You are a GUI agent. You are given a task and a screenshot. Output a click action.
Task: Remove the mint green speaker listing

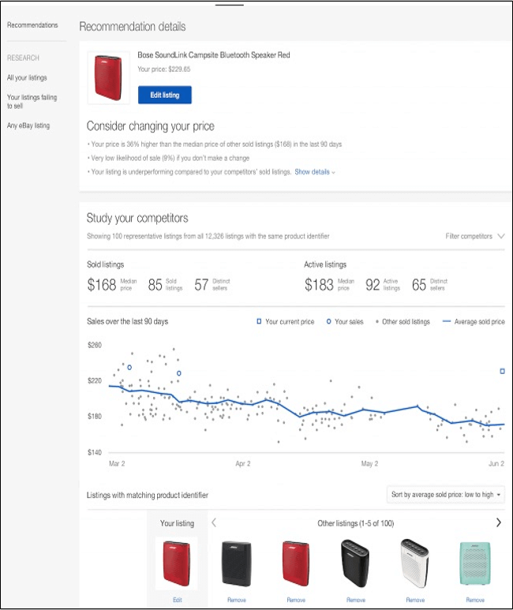click(475, 600)
